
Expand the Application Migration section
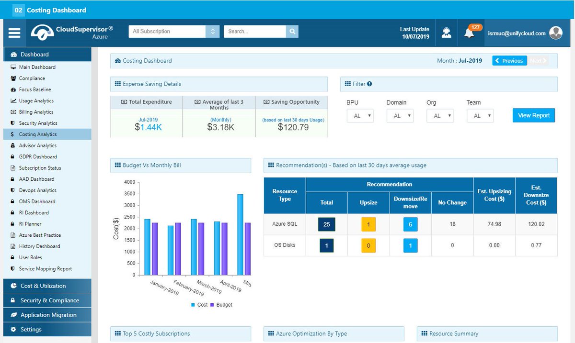[x=47, y=315]
